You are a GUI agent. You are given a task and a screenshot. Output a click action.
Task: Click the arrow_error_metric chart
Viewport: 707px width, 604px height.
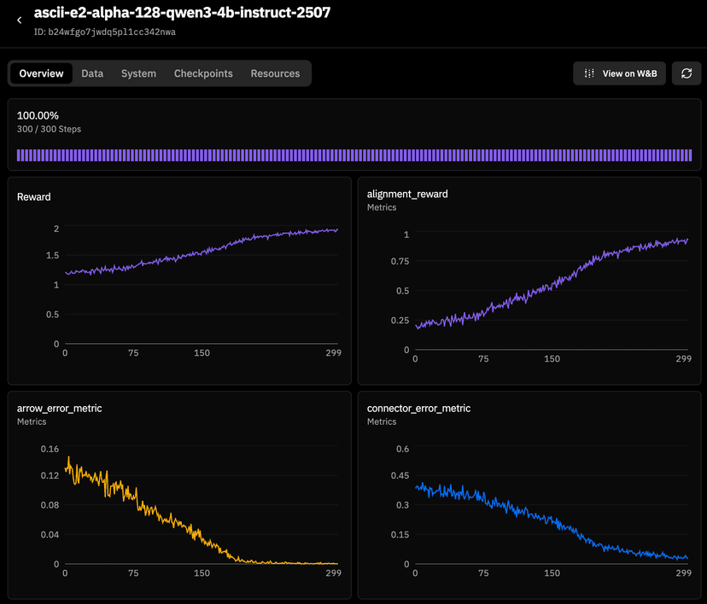(179, 495)
